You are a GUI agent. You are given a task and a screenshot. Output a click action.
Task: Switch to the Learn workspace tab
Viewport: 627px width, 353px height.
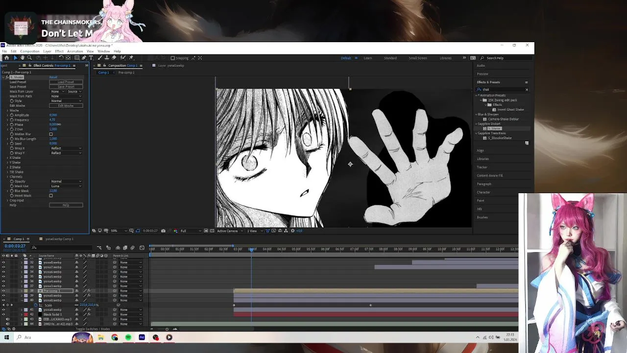tap(368, 58)
